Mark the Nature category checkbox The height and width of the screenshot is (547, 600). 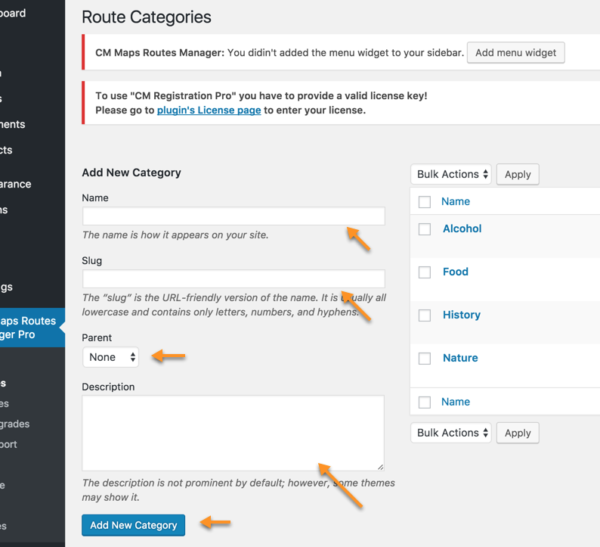click(x=425, y=359)
